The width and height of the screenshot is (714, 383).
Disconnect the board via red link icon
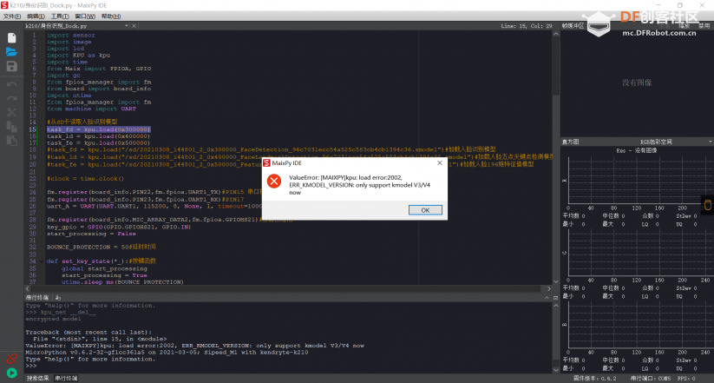12,358
